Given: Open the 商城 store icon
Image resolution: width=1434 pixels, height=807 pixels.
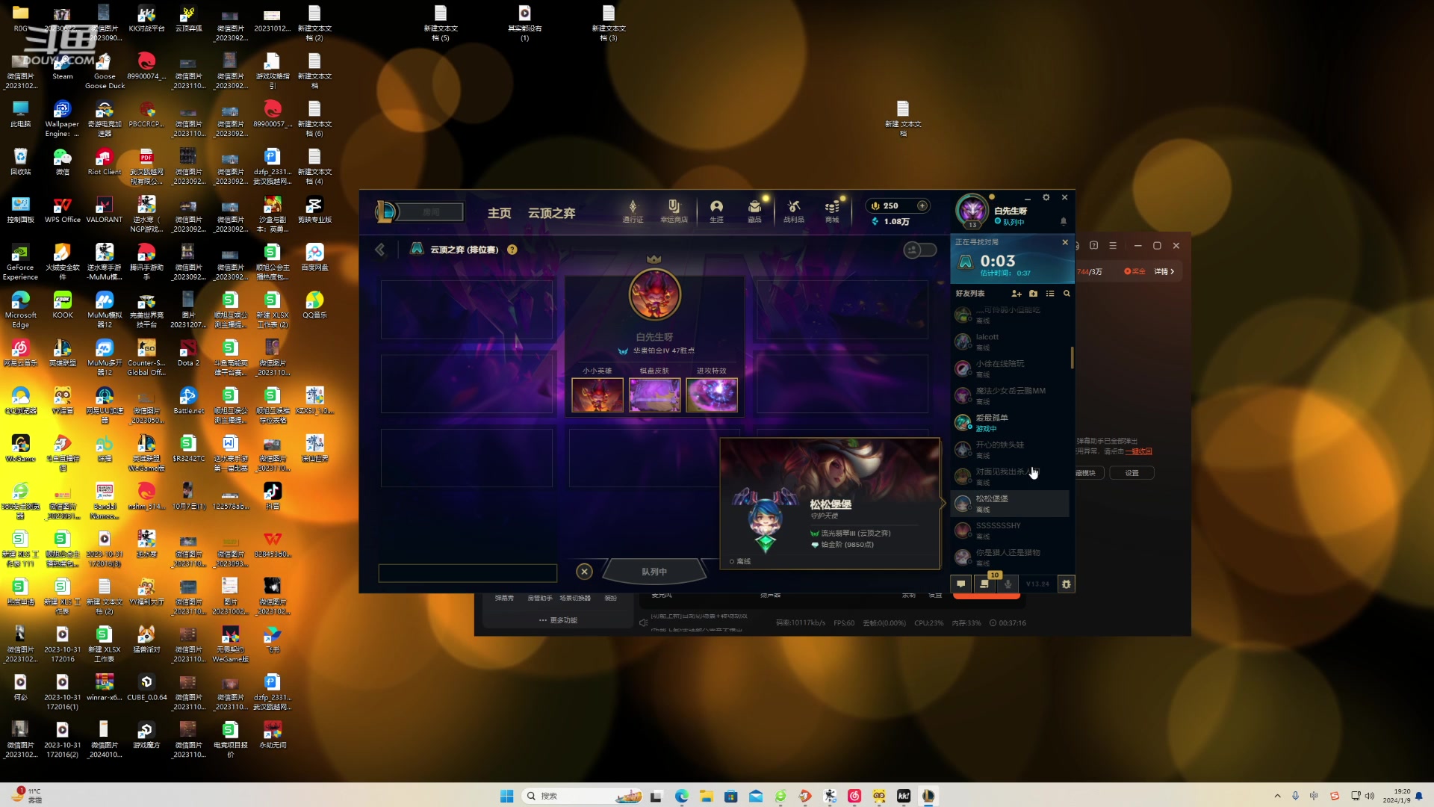Looking at the screenshot, I should (832, 211).
